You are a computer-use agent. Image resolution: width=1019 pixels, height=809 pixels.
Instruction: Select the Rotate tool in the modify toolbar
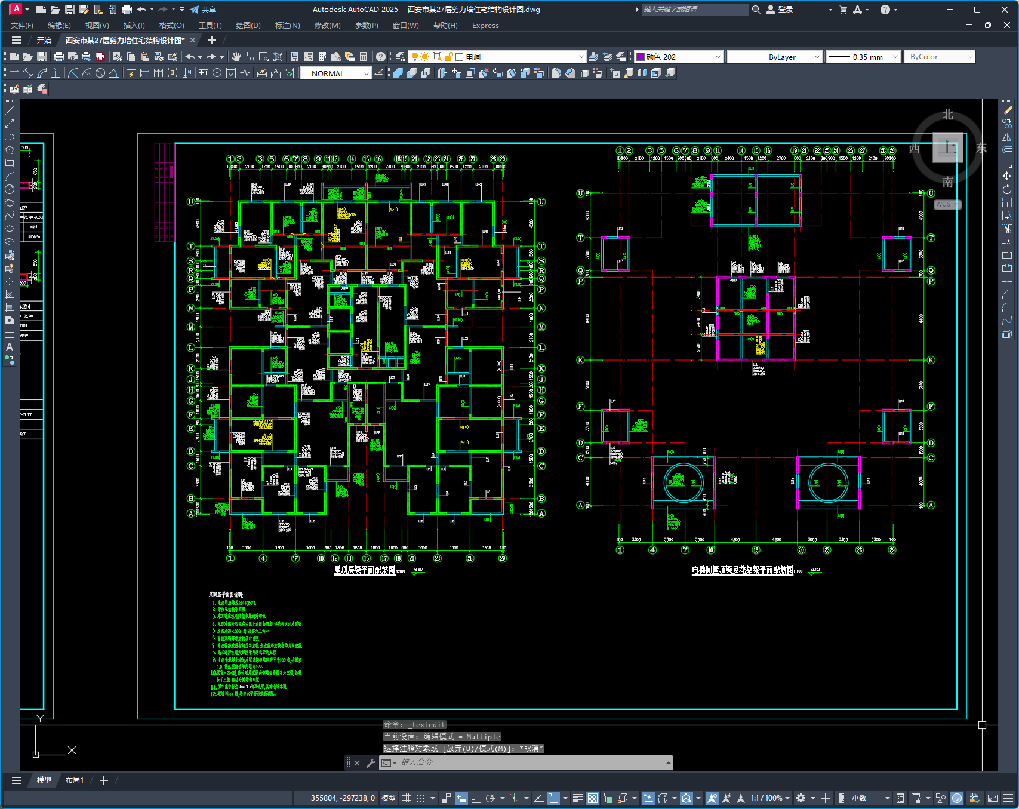(1007, 189)
